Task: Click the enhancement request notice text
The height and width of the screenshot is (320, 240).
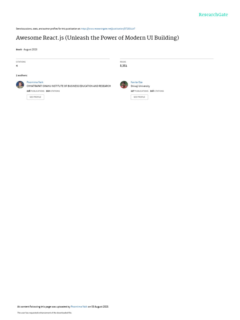Action: pos(44,313)
